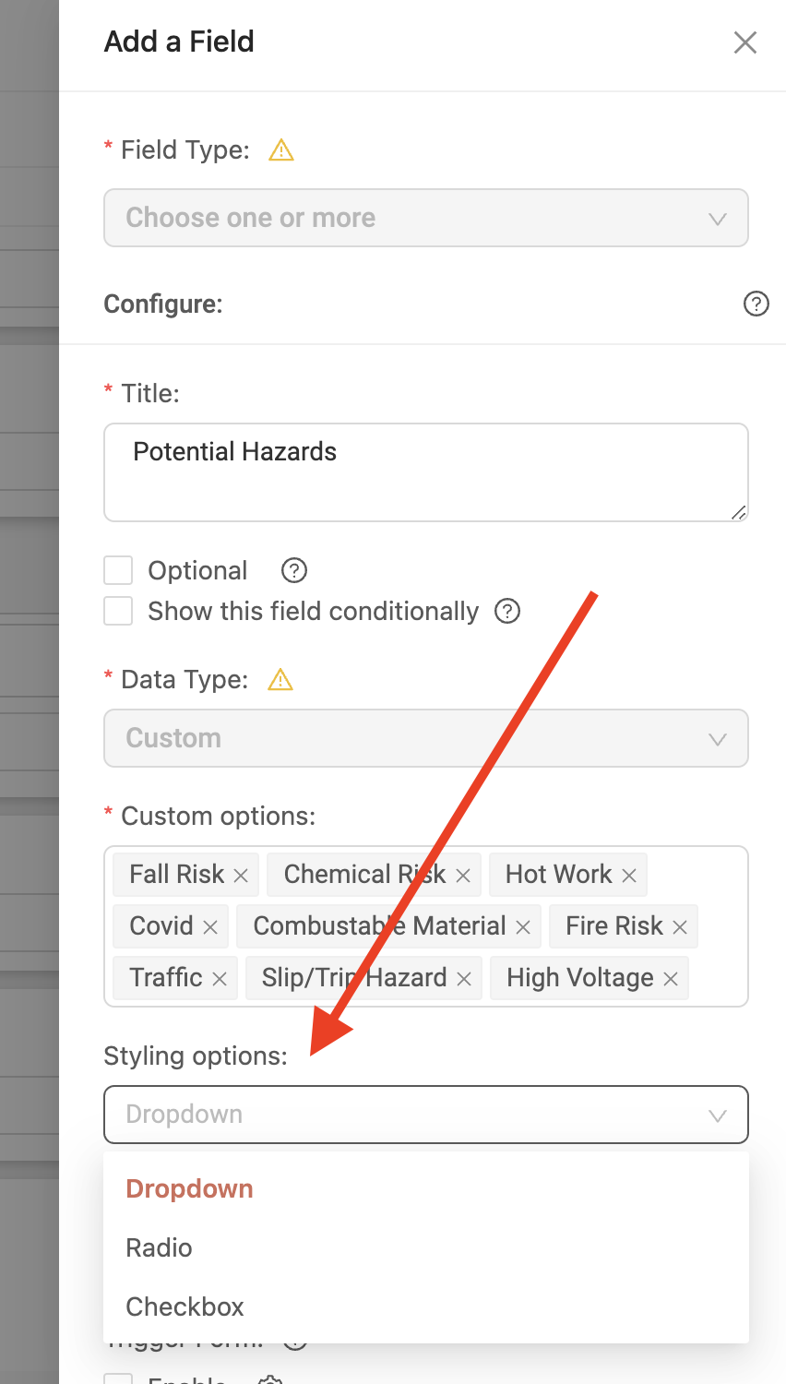Close the Add a Field panel
Viewport: 786px width, 1384px height.
(744, 42)
